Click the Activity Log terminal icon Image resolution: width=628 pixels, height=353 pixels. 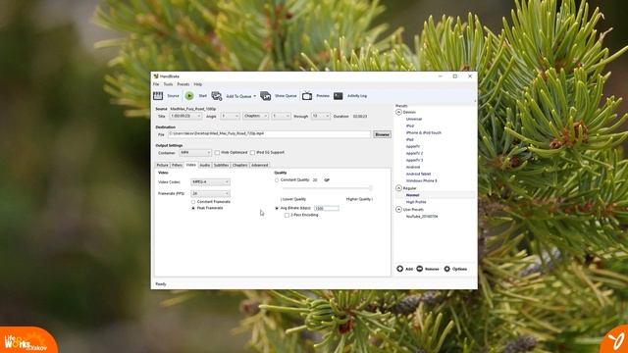(338, 96)
